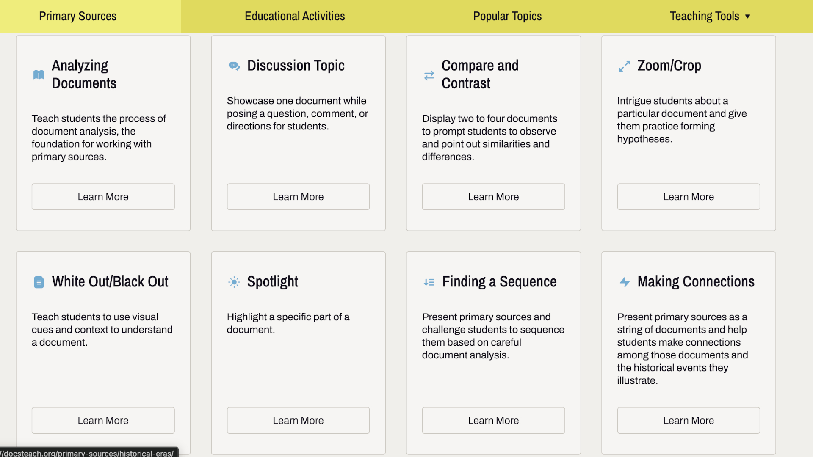Image resolution: width=813 pixels, height=457 pixels.
Task: Open Learn More for Compare and Contrast
Action: 493,197
